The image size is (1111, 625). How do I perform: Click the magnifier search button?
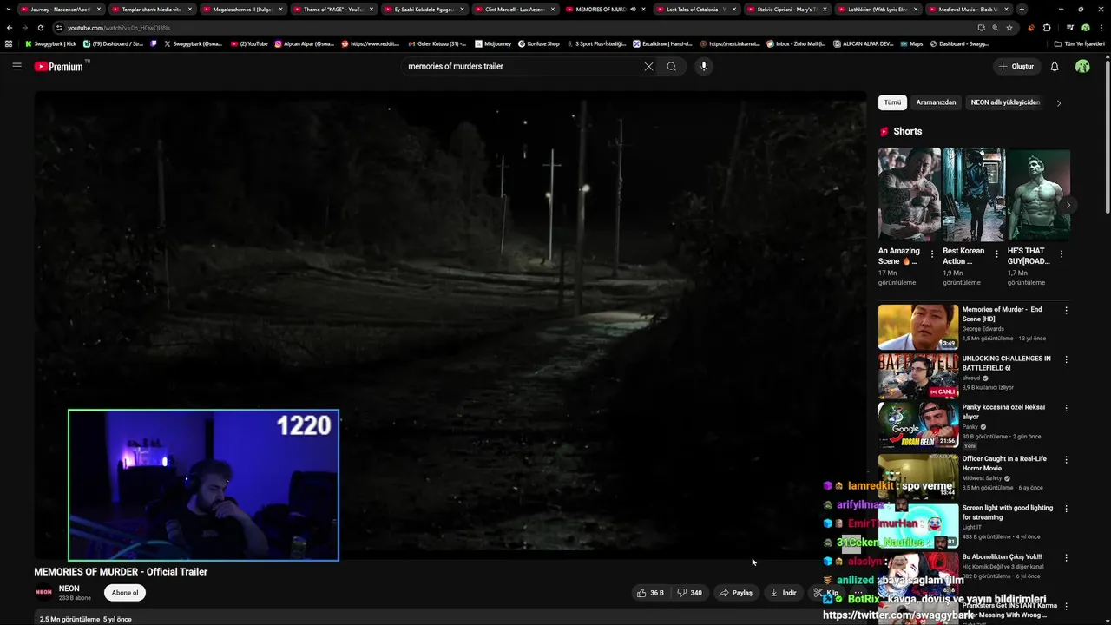tap(671, 66)
